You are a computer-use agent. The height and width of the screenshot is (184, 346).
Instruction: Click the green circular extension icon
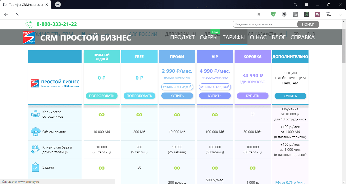(x=306, y=14)
